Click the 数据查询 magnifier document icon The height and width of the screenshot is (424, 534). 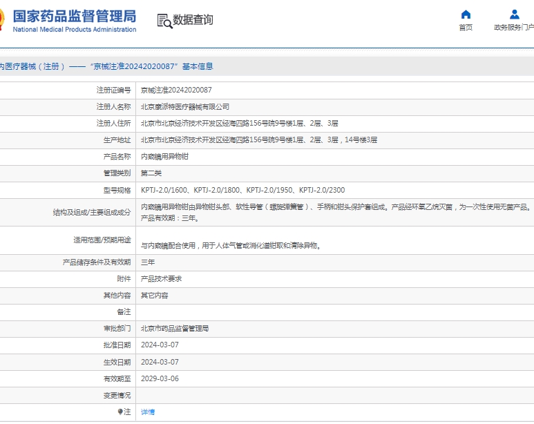(165, 21)
